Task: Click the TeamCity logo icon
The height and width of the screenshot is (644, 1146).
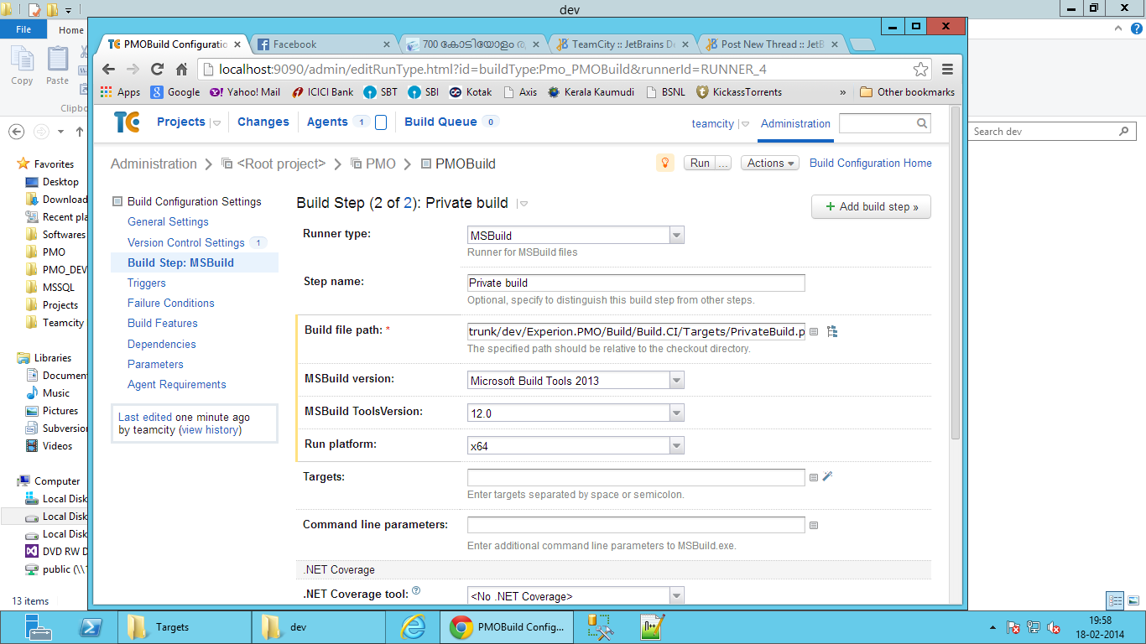Action: (x=127, y=122)
